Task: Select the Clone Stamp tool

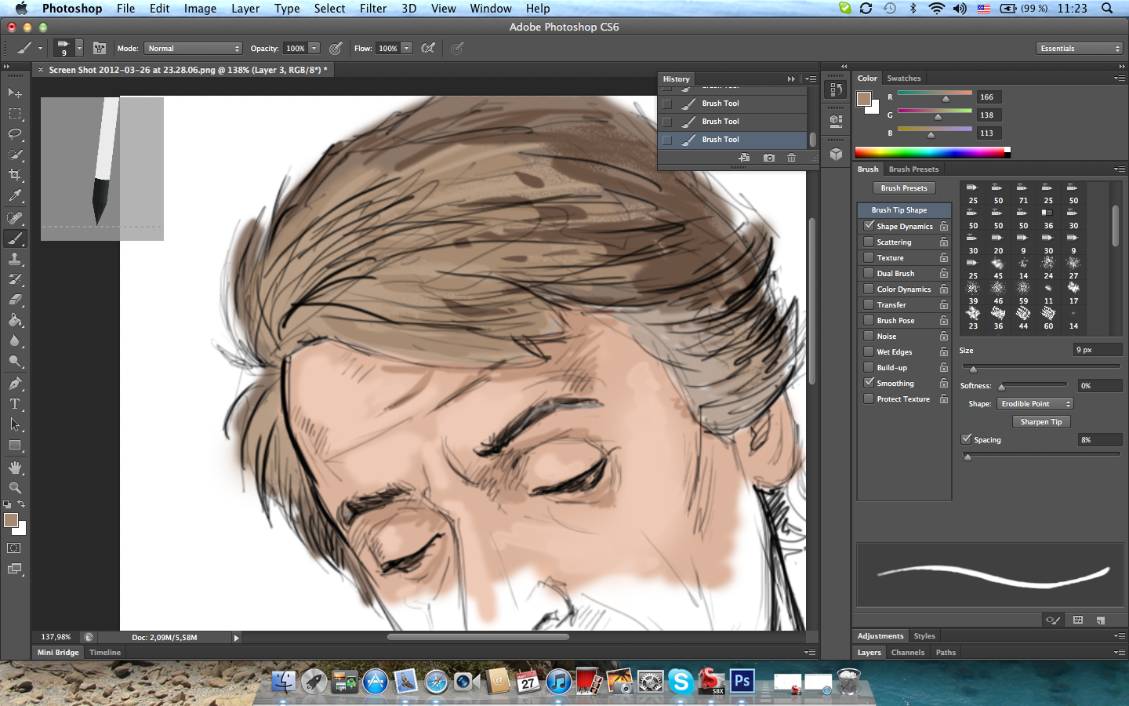Action: point(15,259)
